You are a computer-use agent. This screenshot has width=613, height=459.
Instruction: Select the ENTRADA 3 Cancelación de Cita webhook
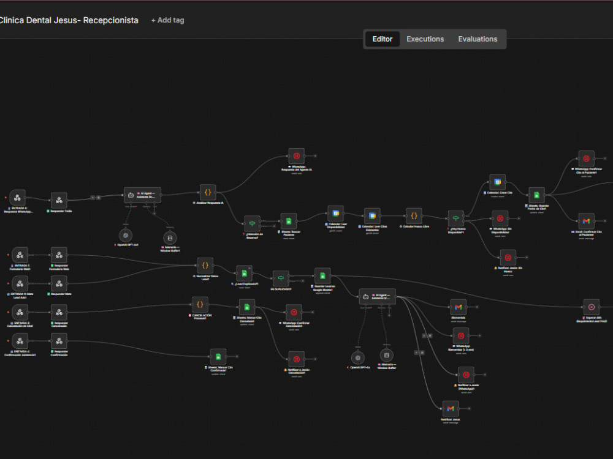[x=20, y=312]
